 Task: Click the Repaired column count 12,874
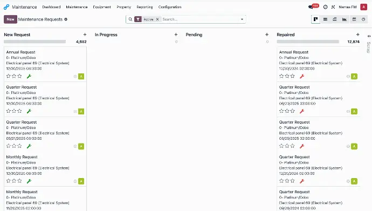pyautogui.click(x=353, y=42)
